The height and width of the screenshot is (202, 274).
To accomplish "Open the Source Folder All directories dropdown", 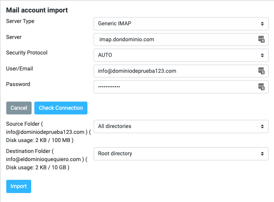I will pos(181,126).
